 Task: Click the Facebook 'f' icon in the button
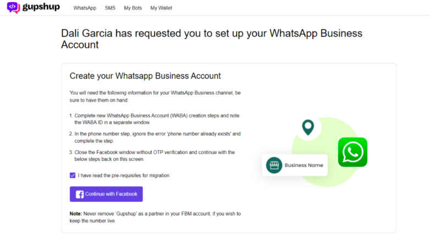pos(79,194)
